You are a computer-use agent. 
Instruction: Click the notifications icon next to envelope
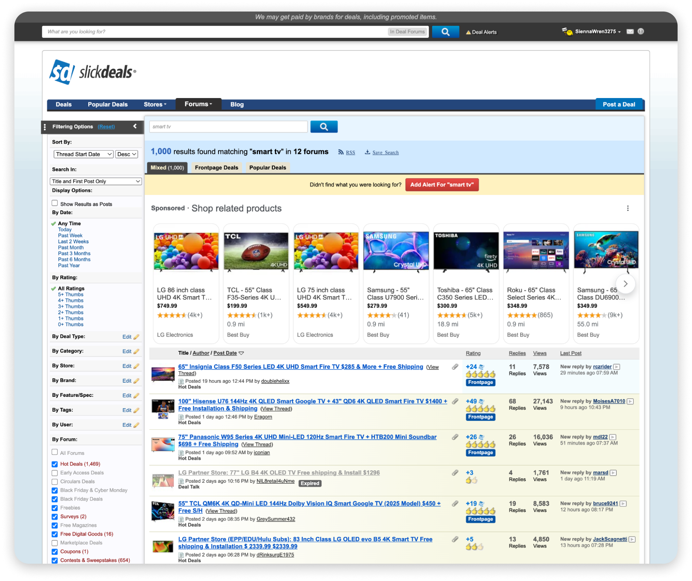(x=640, y=31)
